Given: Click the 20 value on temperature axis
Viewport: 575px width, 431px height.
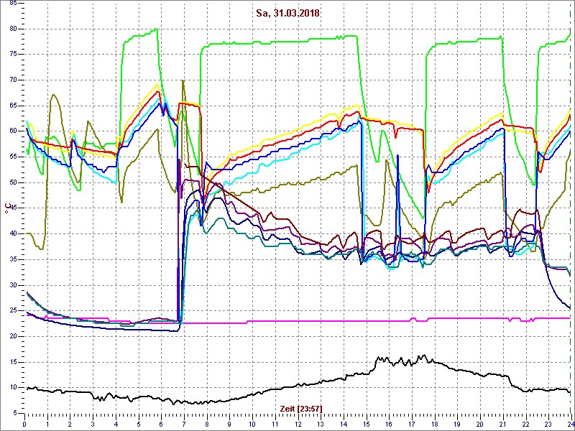Looking at the screenshot, I should [x=12, y=336].
